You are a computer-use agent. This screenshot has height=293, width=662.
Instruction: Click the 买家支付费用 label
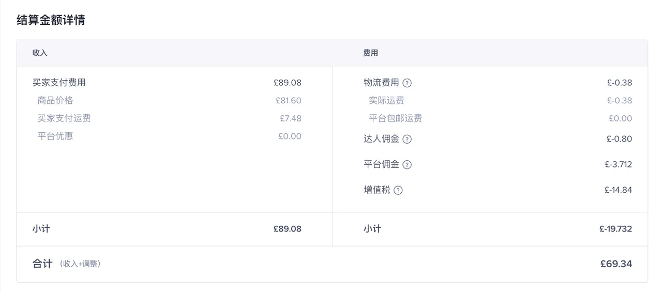(59, 82)
